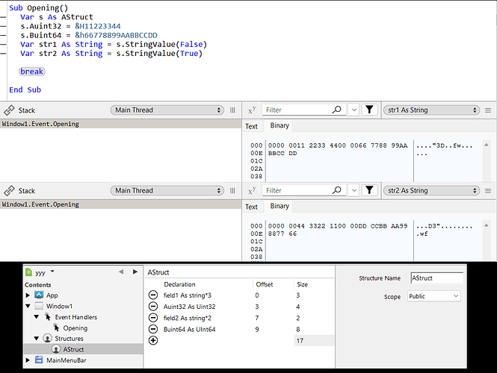The height and width of the screenshot is (373, 497).
Task: Click the yyy project icon in the navigator
Action: (x=29, y=272)
